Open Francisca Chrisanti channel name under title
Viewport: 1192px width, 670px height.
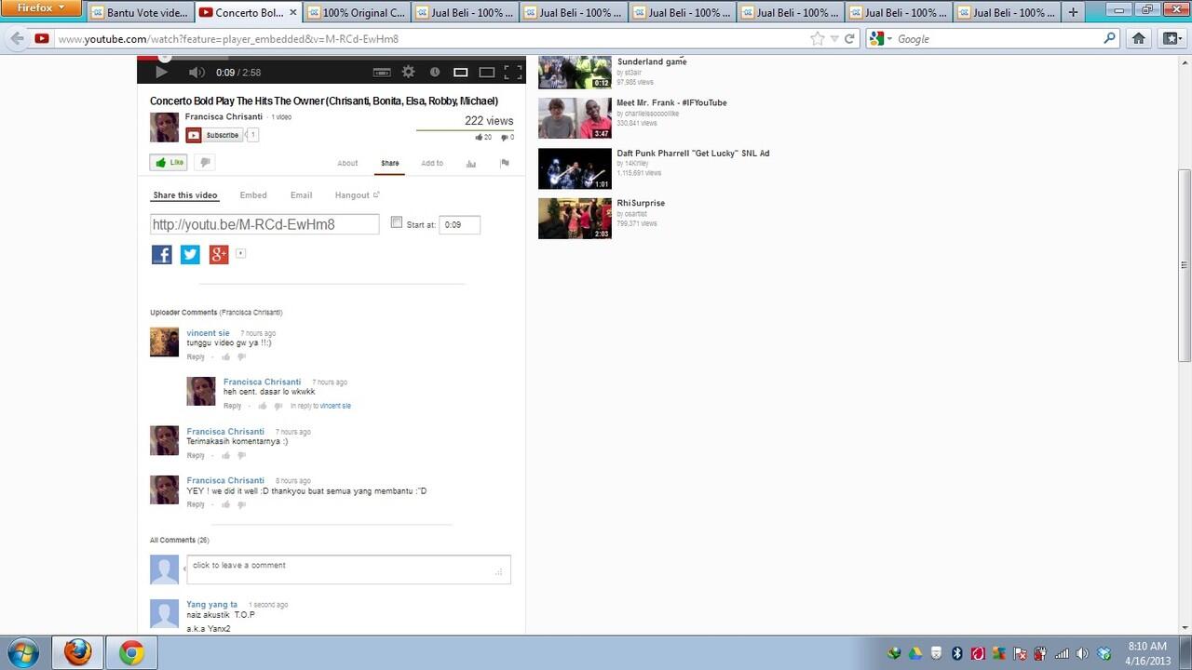[x=223, y=117]
